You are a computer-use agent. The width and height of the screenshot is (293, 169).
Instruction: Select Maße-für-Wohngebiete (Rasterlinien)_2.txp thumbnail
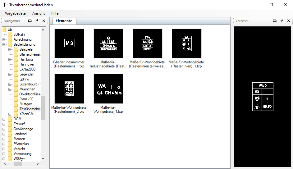pos(69,89)
